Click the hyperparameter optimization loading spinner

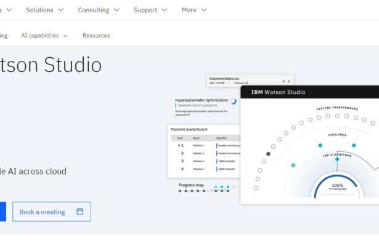point(233,101)
